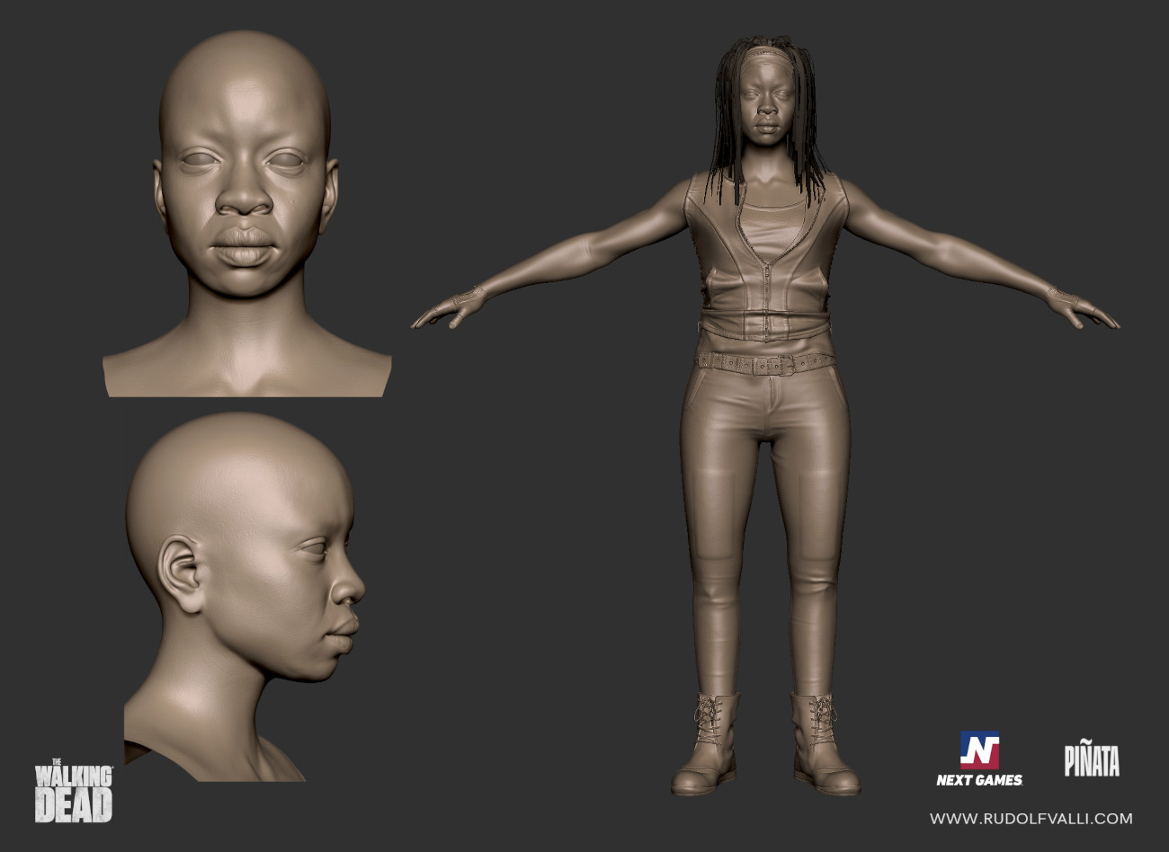Click The Walking Dead logo
This screenshot has width=1169, height=852.
[x=74, y=792]
